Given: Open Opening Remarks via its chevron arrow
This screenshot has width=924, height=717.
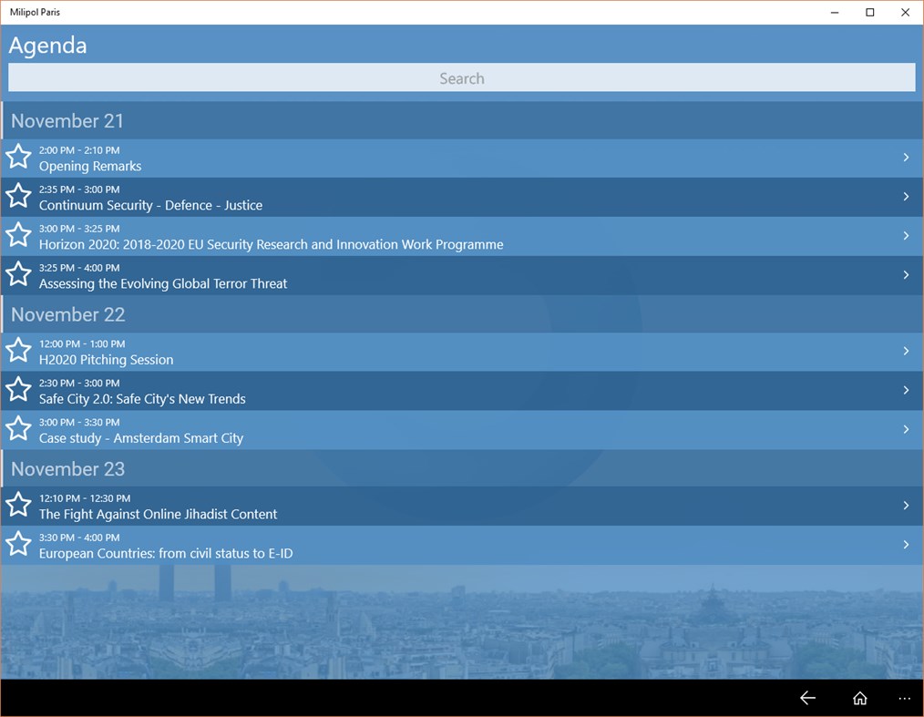Looking at the screenshot, I should (x=906, y=158).
